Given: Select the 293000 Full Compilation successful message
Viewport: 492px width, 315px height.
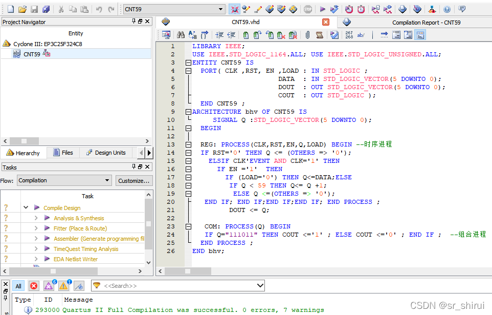Looking at the screenshot, I should click(180, 310).
